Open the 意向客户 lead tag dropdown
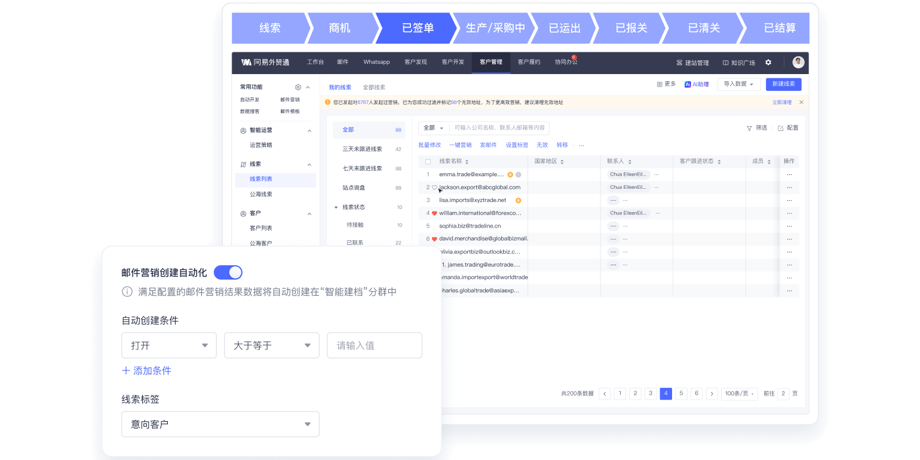The width and height of the screenshot is (920, 460). 220,424
